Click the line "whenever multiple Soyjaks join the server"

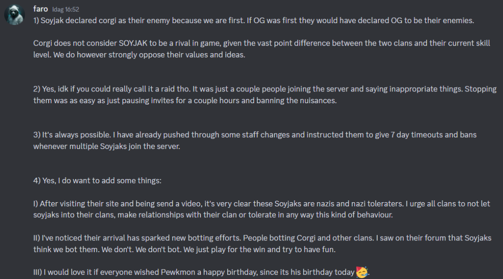point(107,146)
